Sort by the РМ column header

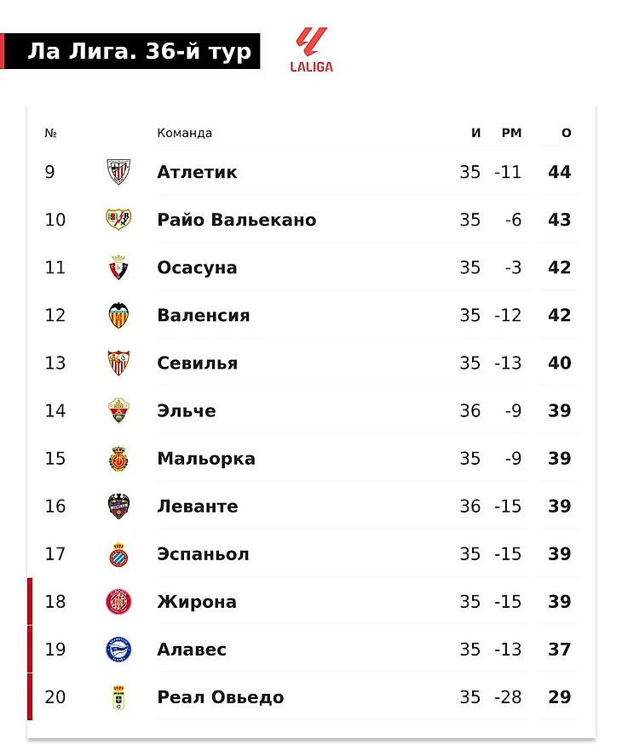[x=511, y=133]
